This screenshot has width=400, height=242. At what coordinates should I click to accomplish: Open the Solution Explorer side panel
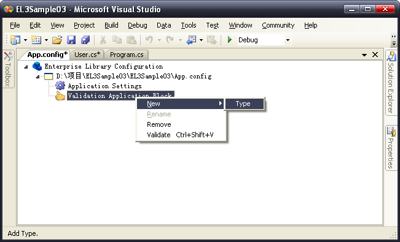point(391,83)
